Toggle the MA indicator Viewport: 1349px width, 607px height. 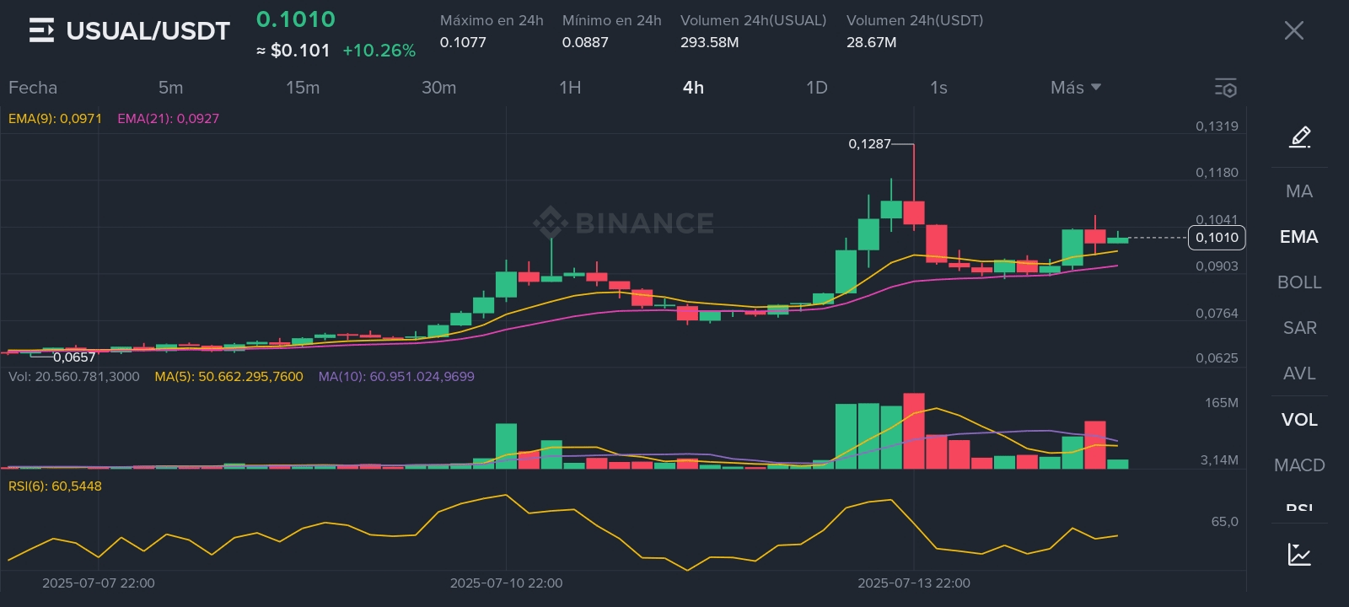click(x=1299, y=191)
